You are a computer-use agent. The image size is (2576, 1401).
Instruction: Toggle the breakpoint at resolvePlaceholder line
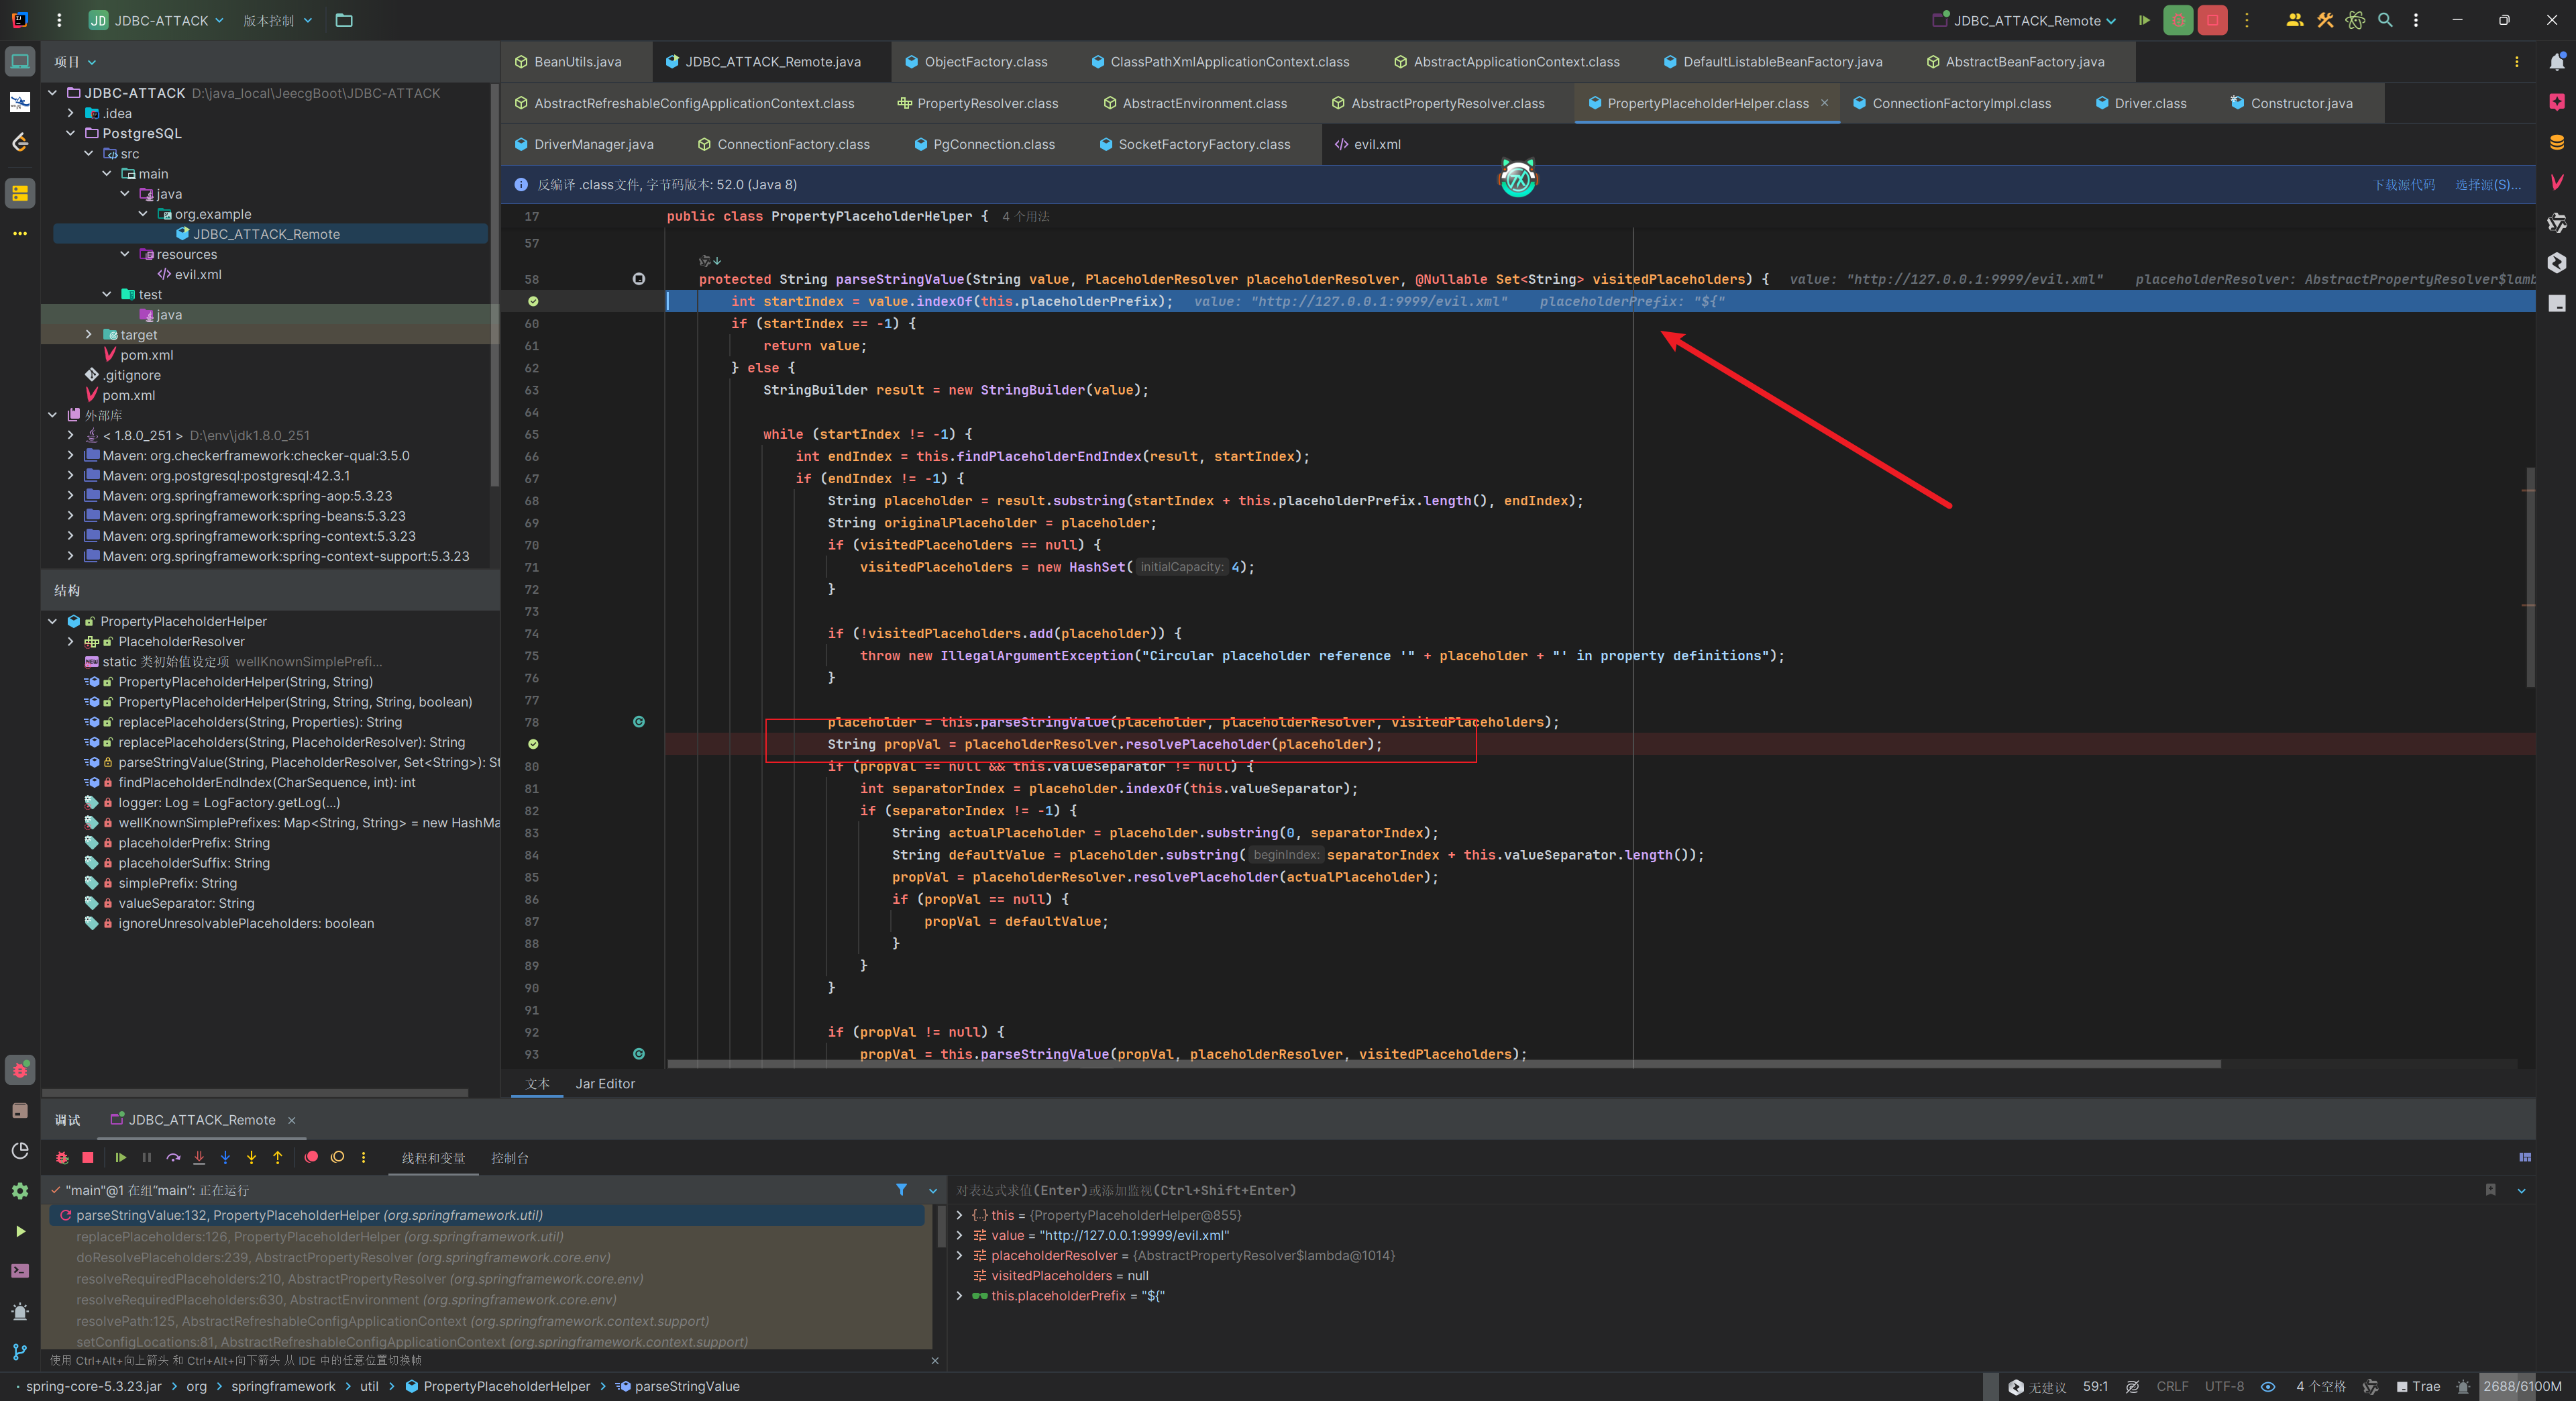click(x=533, y=744)
